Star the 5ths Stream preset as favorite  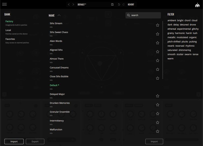157,25
